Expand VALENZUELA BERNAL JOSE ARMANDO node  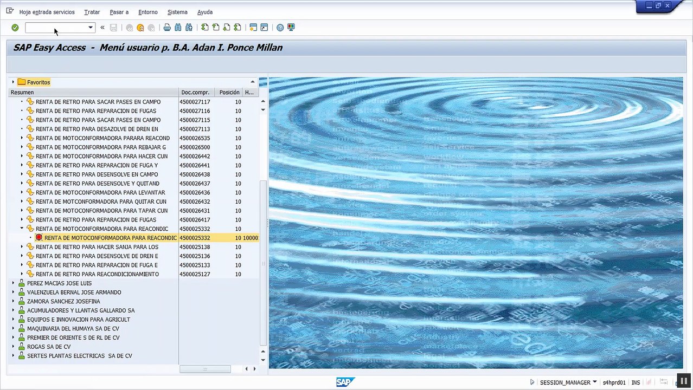(13, 292)
